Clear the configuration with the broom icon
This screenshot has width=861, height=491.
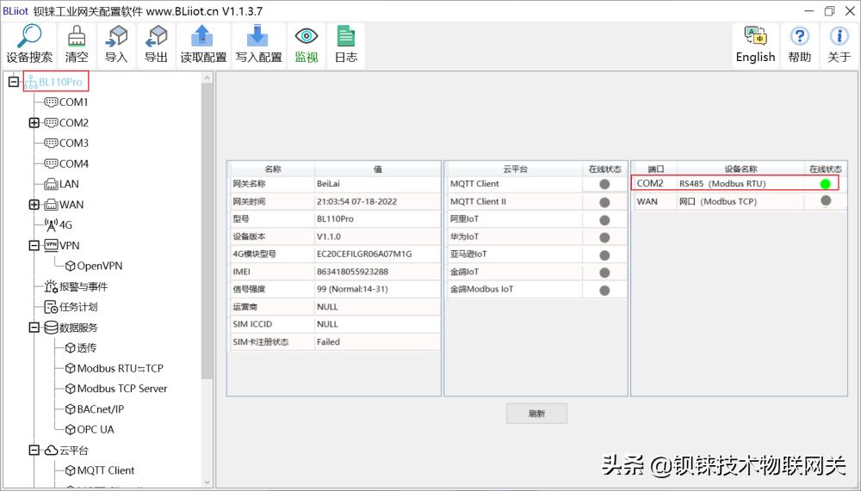pyautogui.click(x=77, y=46)
